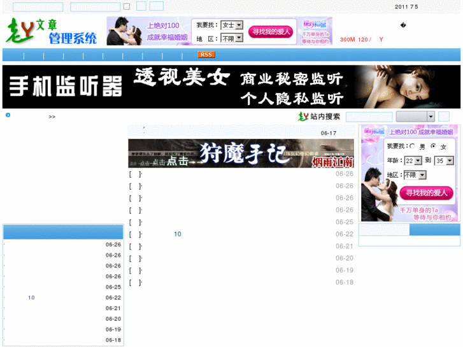The image size is (463, 347).
Task: Focus the 站内搜索 search text box
Action: [x=369, y=117]
